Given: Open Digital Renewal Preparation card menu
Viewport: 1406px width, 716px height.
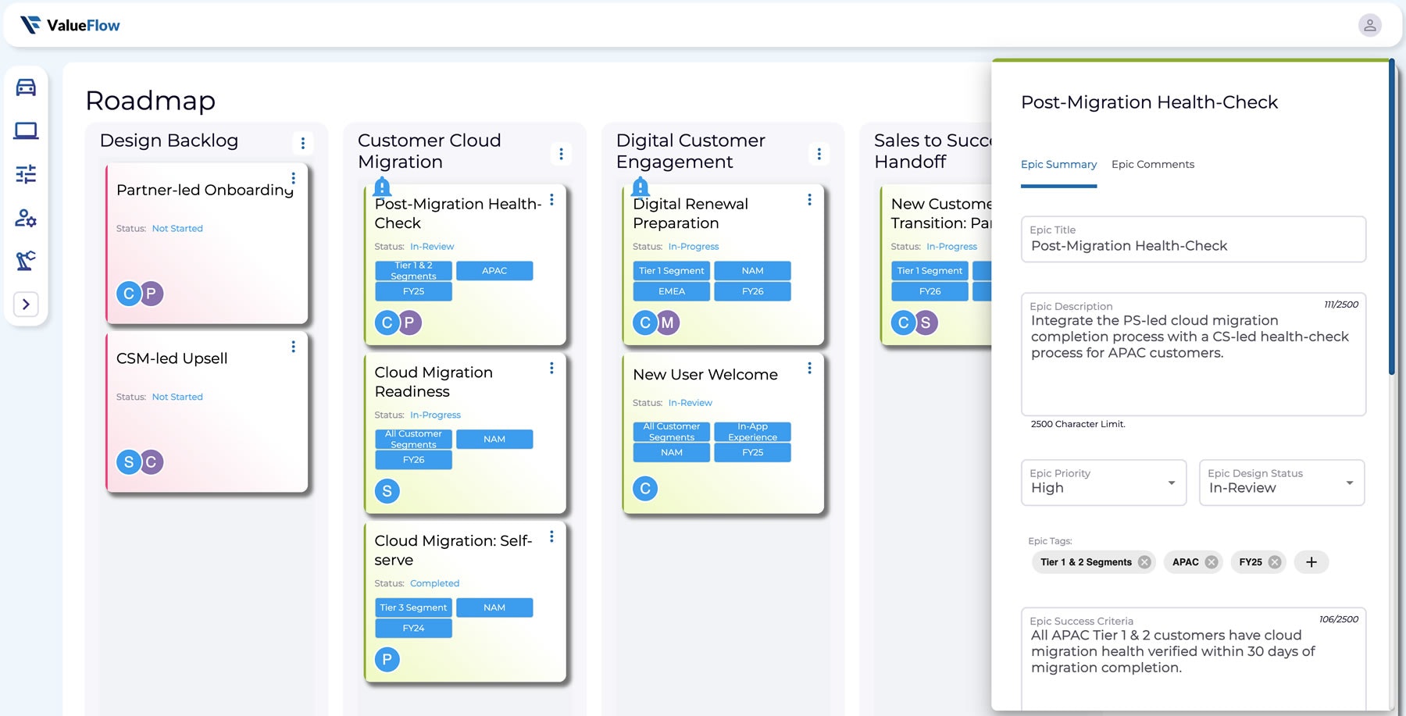Looking at the screenshot, I should [x=809, y=200].
